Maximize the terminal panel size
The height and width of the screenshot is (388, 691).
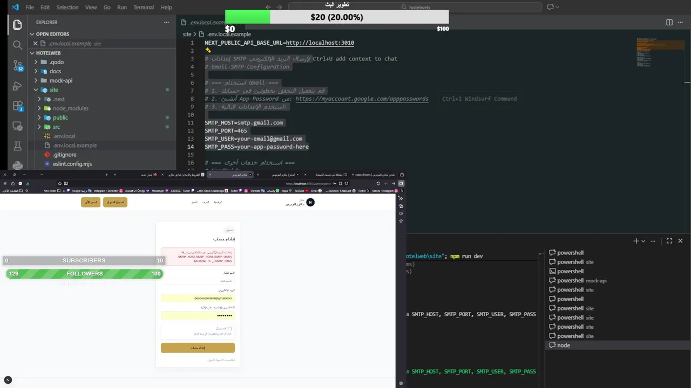pyautogui.click(x=669, y=241)
